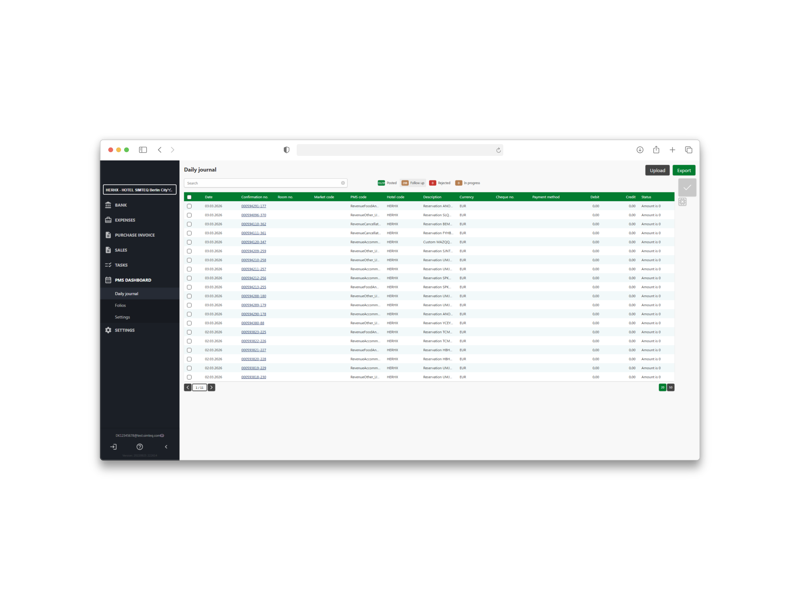The image size is (800, 600).
Task: Click the Settings gear icon in sidebar
Action: click(108, 330)
